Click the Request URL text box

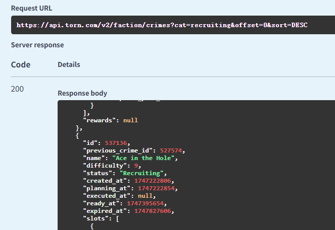[x=173, y=25]
